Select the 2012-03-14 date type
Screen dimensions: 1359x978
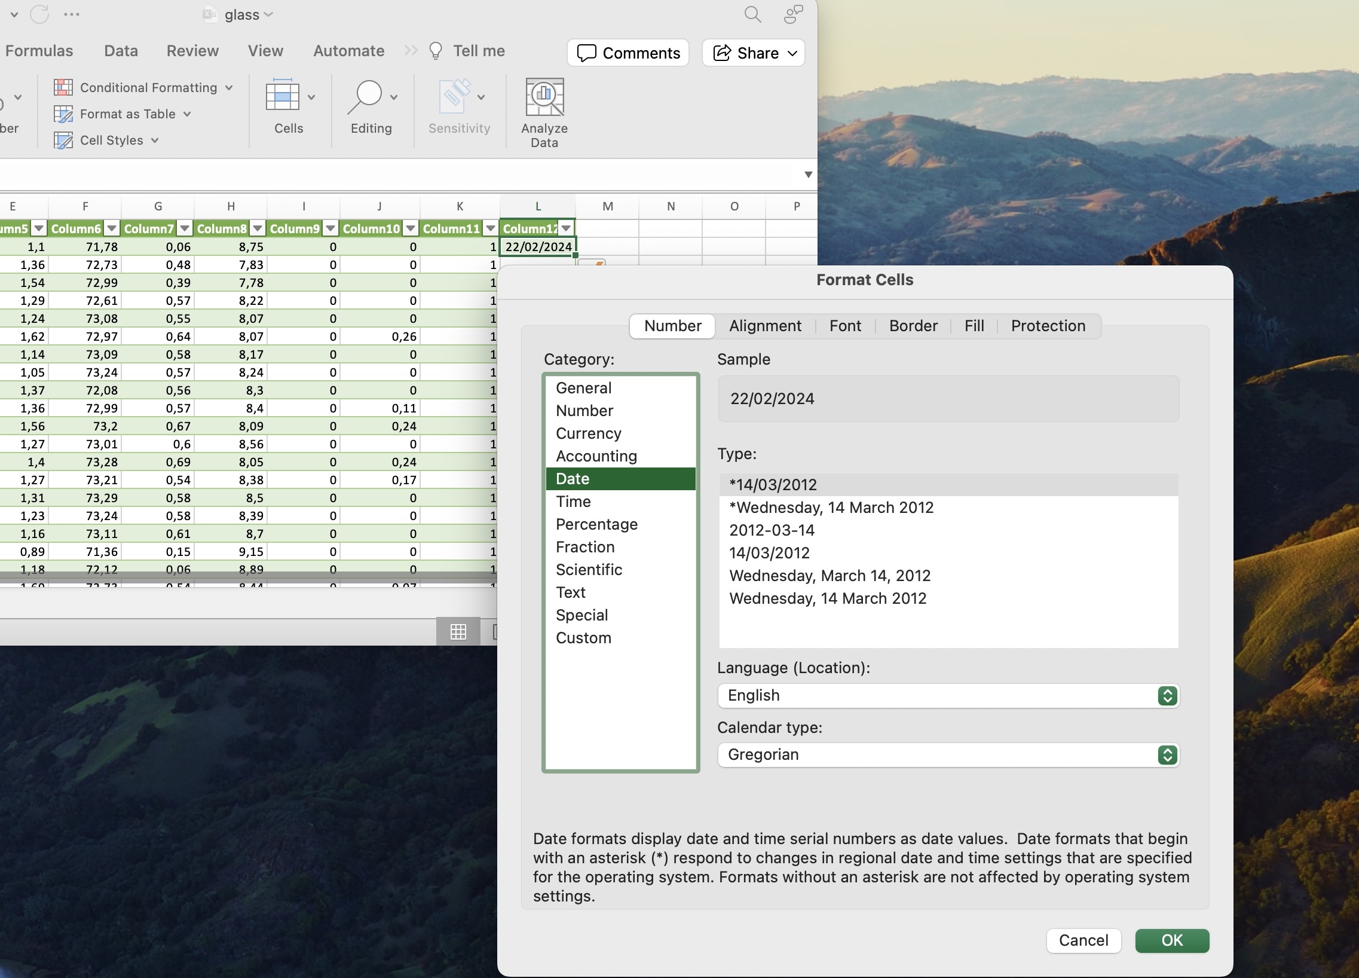pos(772,530)
